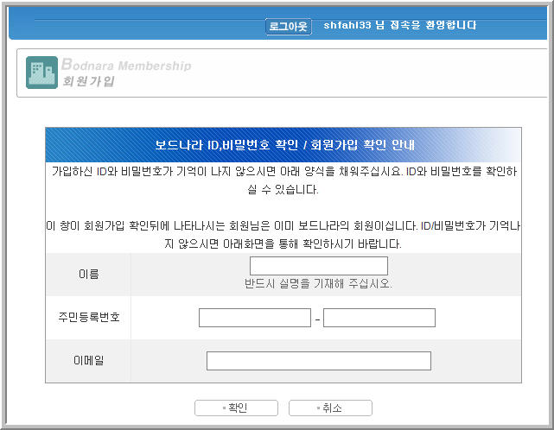Click the 회원가입 heading text
The height and width of the screenshot is (430, 554).
[x=88, y=81]
